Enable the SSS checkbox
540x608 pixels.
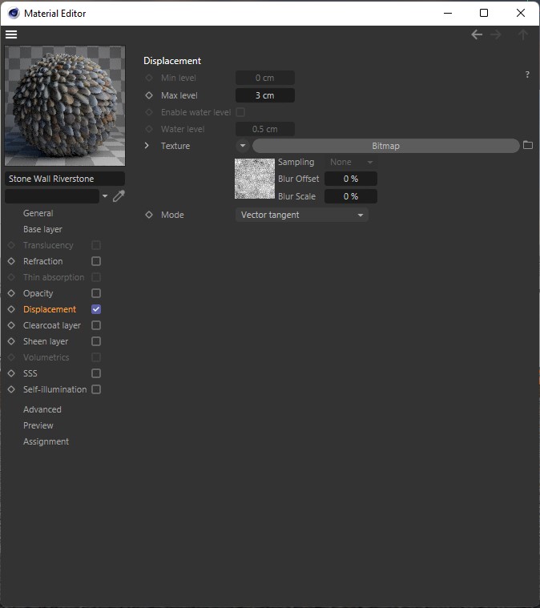(x=96, y=373)
